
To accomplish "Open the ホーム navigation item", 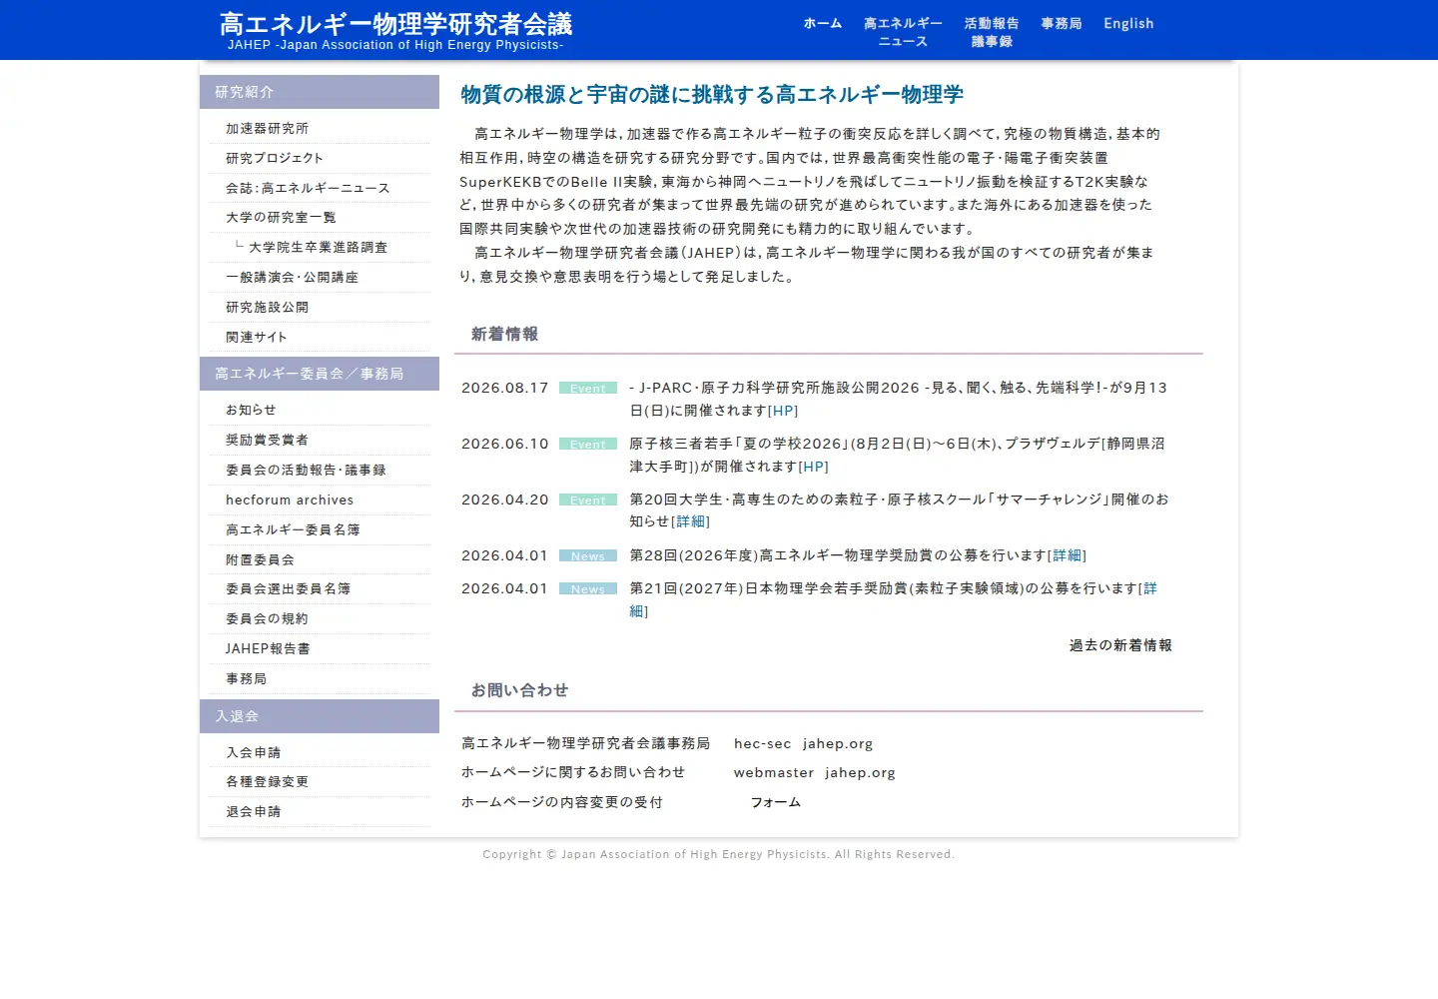I will click(x=823, y=23).
